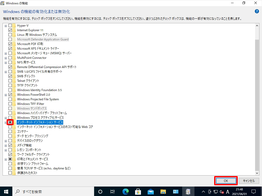Open Mail app from taskbar
262x196 pixels.
(x=150, y=191)
